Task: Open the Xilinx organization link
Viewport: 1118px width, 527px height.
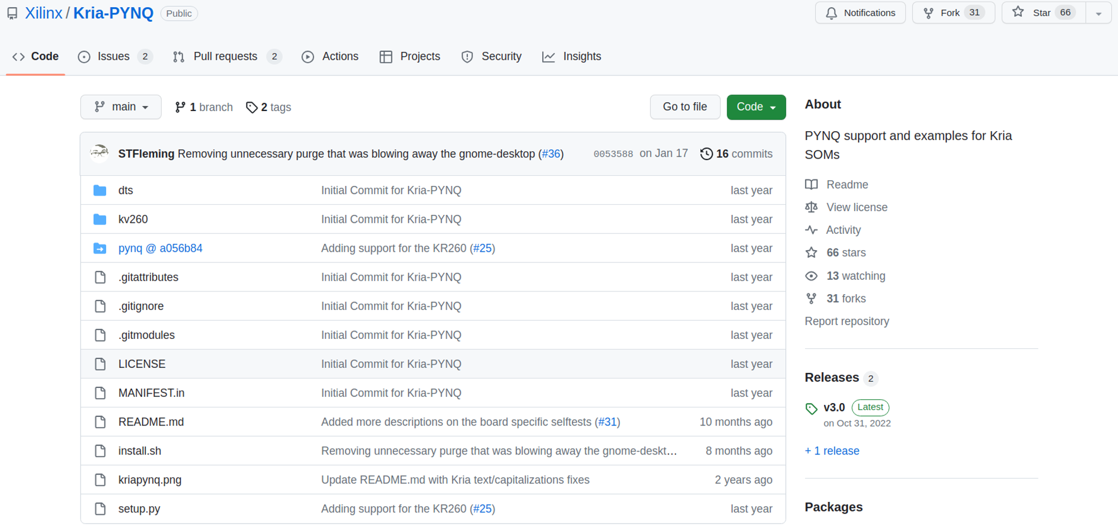Action: (x=44, y=13)
